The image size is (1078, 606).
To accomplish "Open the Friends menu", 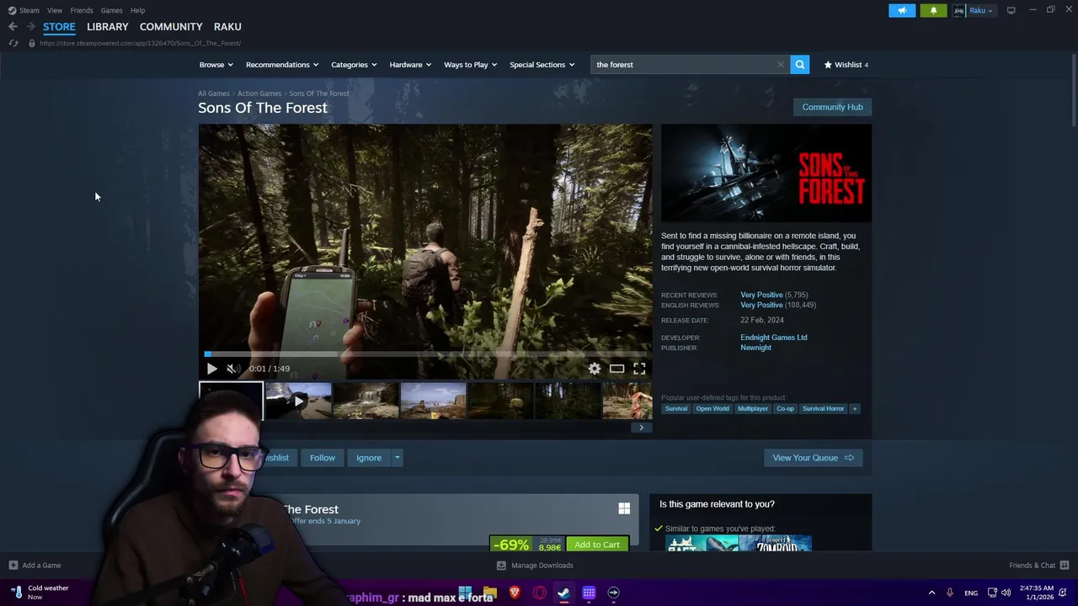I will (82, 10).
